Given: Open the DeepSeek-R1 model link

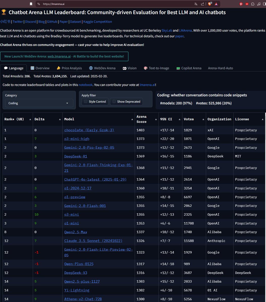Looking at the screenshot, I should [76, 157].
